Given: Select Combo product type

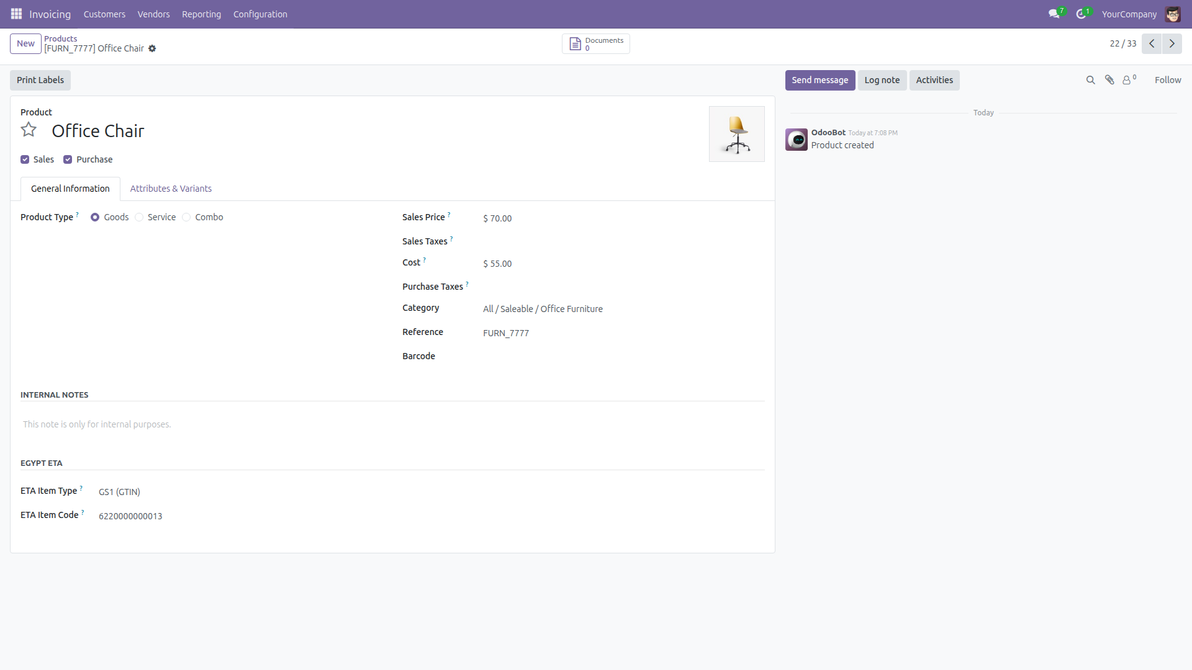Looking at the screenshot, I should coord(186,217).
